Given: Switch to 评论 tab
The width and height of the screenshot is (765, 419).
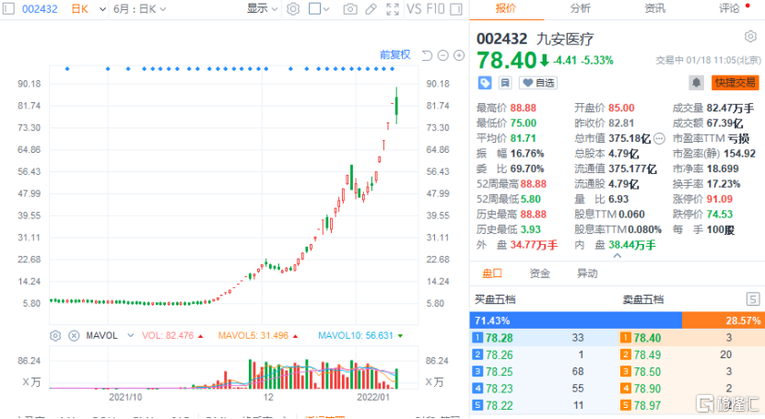Looking at the screenshot, I should pos(729,8).
